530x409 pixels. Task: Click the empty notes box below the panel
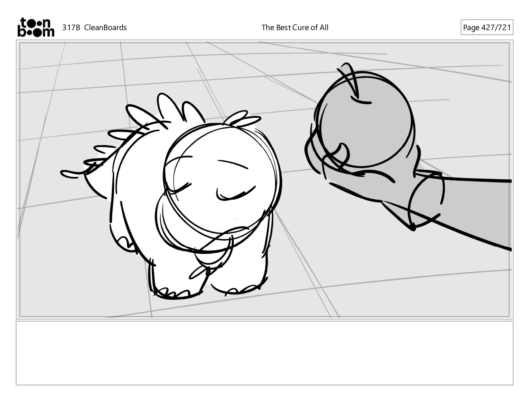tap(265, 353)
